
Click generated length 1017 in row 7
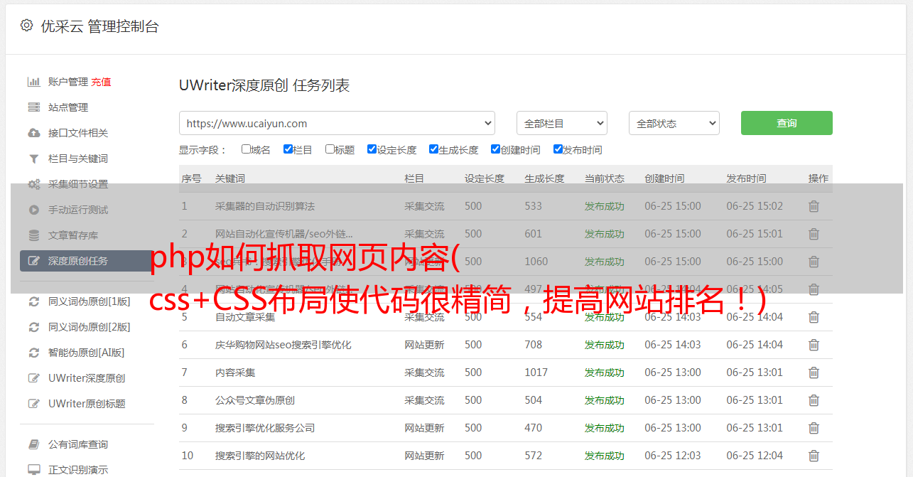pos(536,373)
